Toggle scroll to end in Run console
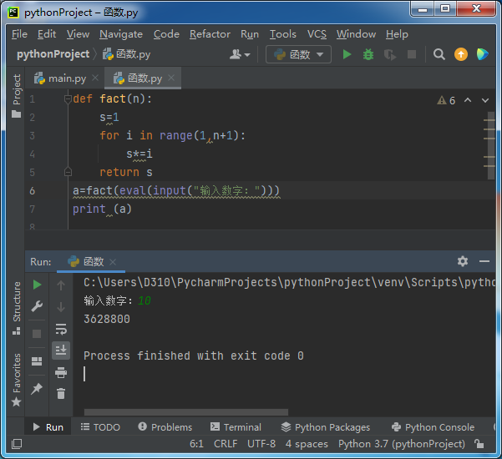The image size is (502, 459). pyautogui.click(x=61, y=351)
